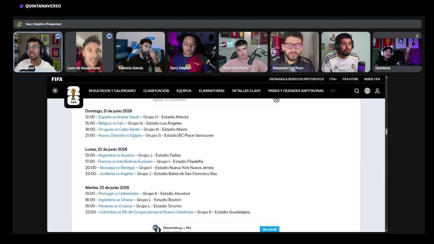
Task: Click the Twitter bird icon by QUINTANAVERSO
Action: [21, 6]
